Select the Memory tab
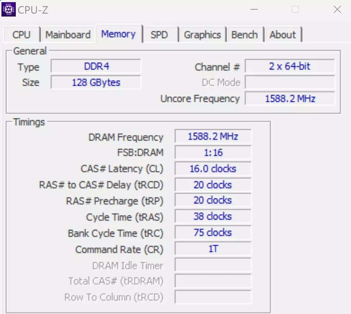351x314 pixels. [119, 34]
